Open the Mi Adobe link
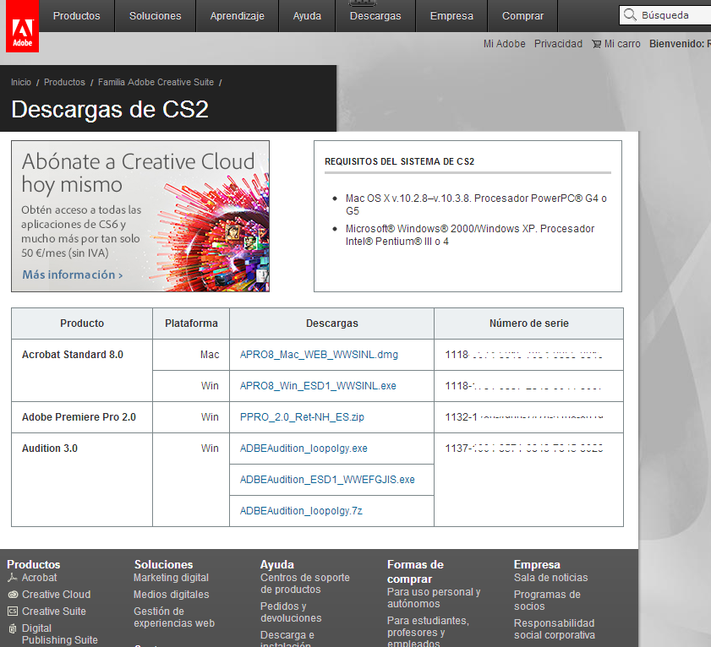711x647 pixels. [504, 44]
